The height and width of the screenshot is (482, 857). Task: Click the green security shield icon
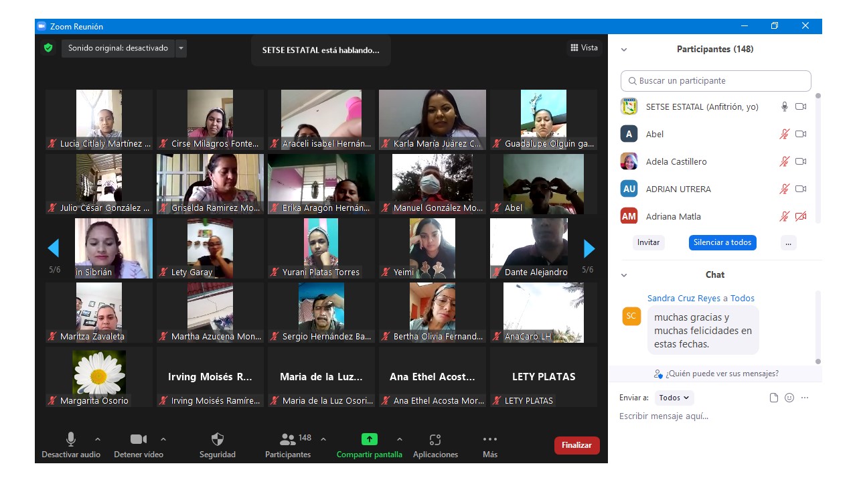point(48,48)
